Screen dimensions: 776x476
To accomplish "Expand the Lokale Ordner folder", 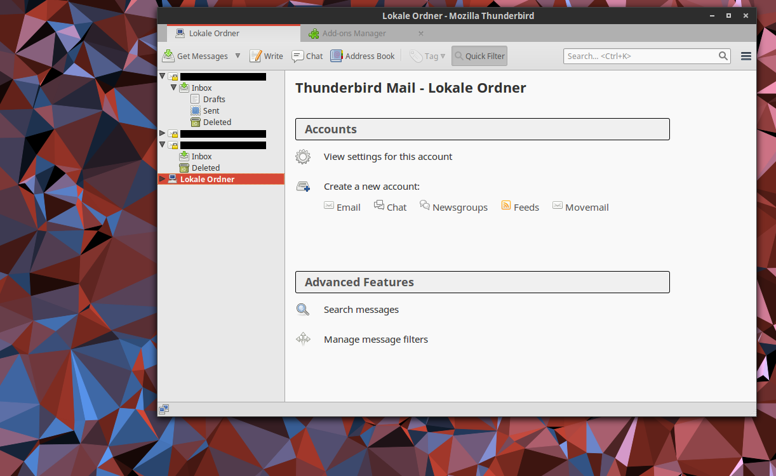I will coord(162,179).
